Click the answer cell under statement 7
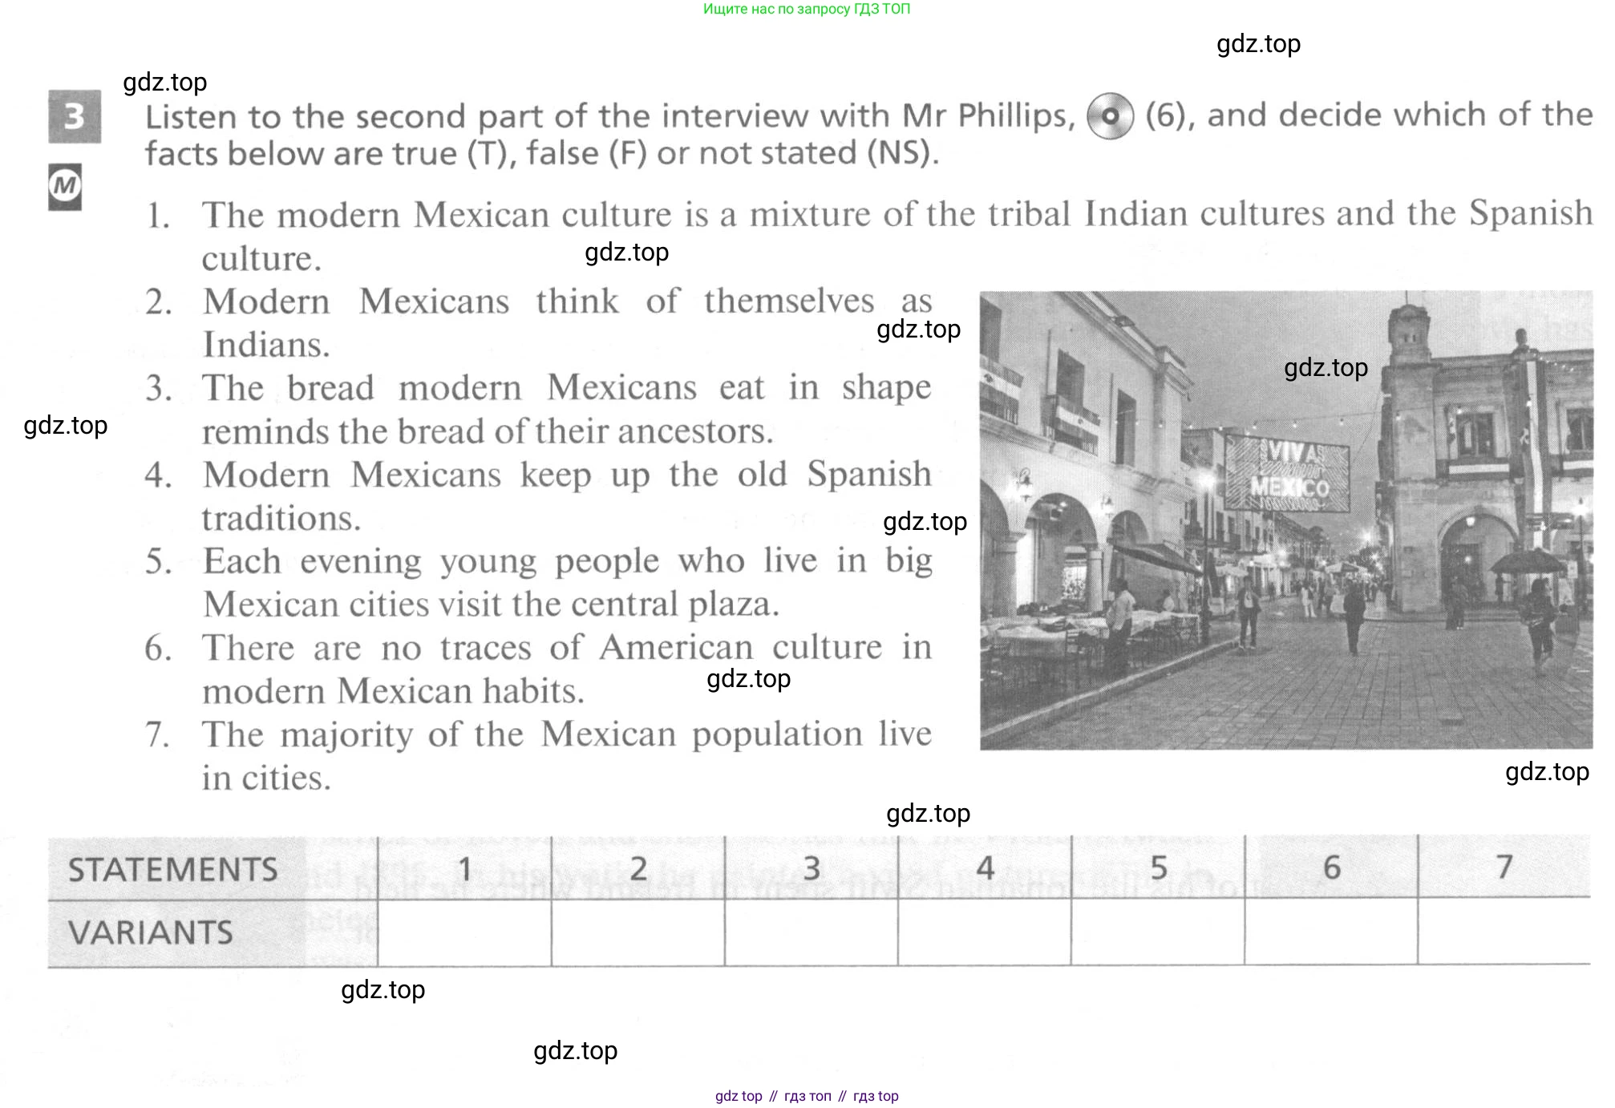 [1504, 932]
